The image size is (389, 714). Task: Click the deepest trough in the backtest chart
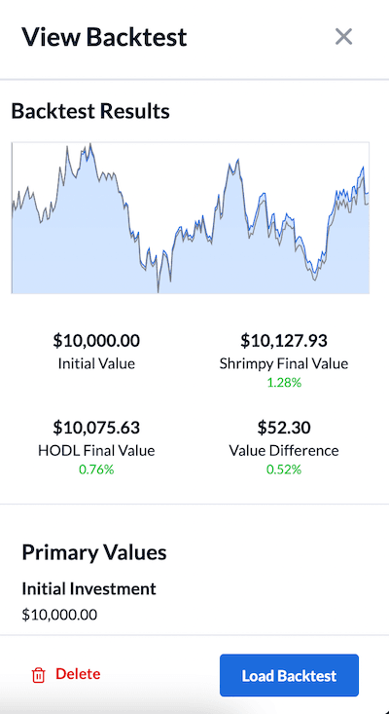[x=158, y=291]
